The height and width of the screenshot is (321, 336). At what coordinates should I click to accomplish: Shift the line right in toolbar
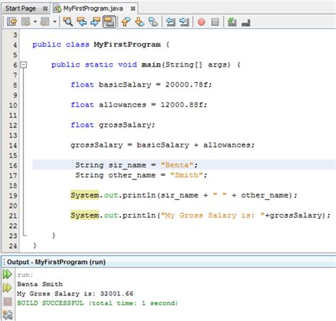[x=184, y=22]
